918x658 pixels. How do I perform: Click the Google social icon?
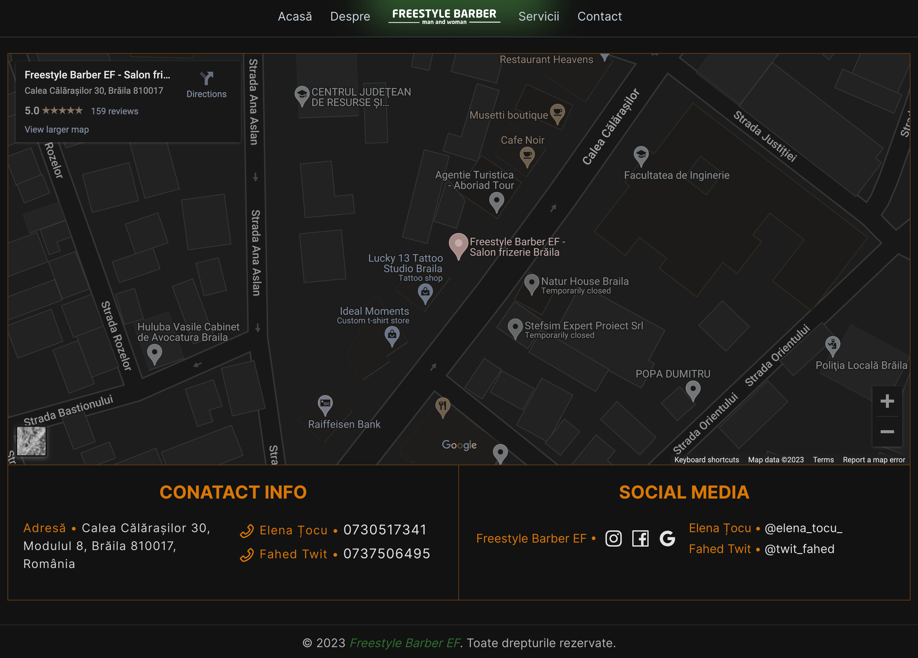pos(667,538)
